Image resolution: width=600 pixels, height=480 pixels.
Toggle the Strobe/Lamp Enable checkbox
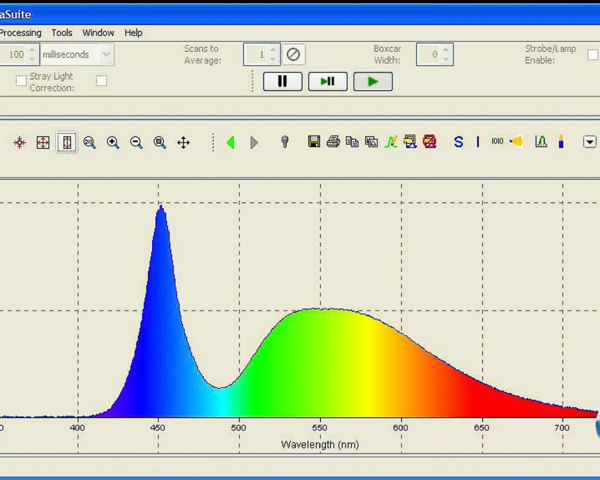point(592,55)
